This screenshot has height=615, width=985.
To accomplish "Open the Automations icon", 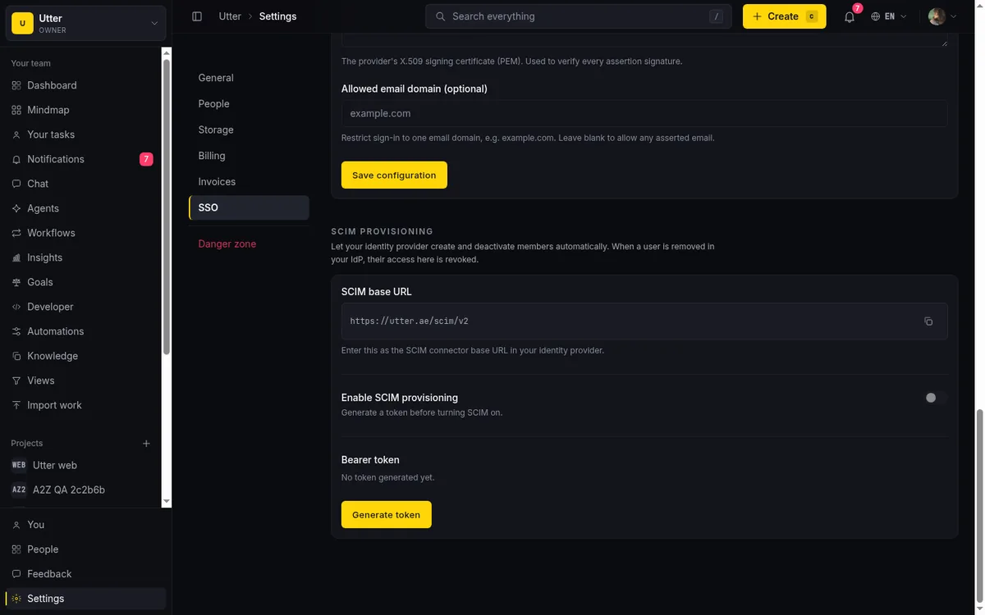I will 16,331.
